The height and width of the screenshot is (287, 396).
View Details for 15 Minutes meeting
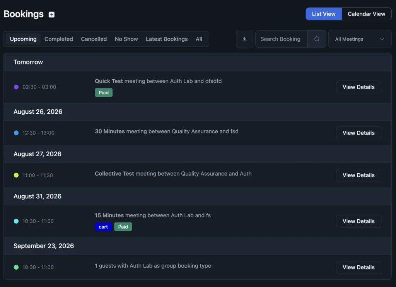click(x=358, y=221)
